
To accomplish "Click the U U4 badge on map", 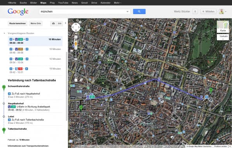I will tap(90, 97).
